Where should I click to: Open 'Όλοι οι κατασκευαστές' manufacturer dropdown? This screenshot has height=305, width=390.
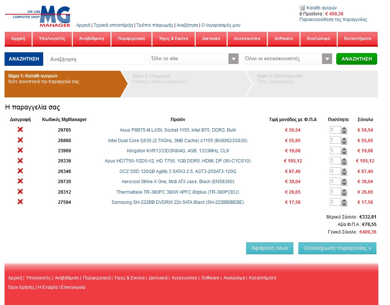tap(287, 59)
